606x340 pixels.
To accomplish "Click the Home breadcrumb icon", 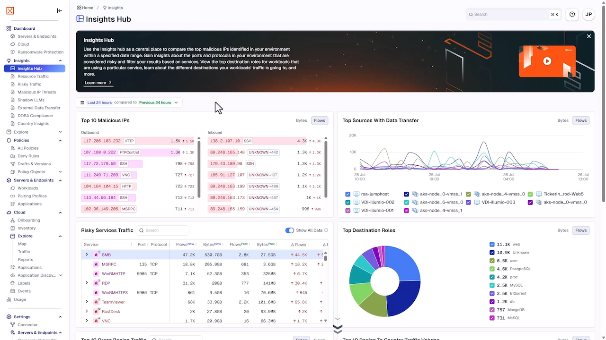I will (x=79, y=8).
